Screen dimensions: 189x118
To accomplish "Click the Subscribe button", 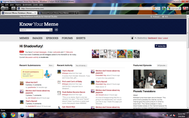I will pyautogui.click(x=161, y=46).
